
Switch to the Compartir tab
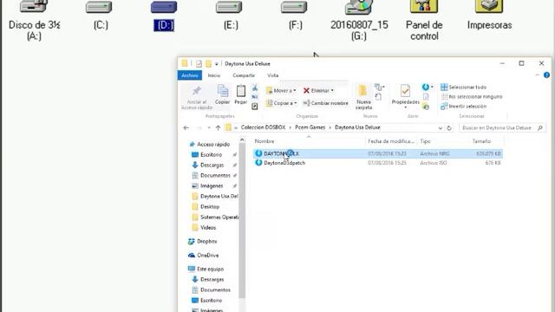[244, 75]
